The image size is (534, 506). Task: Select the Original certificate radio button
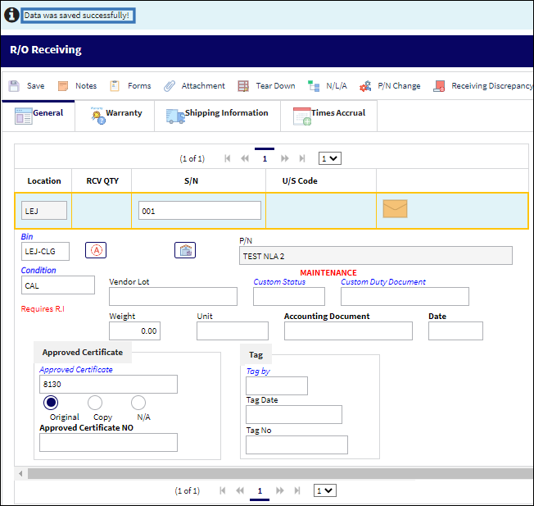point(51,403)
